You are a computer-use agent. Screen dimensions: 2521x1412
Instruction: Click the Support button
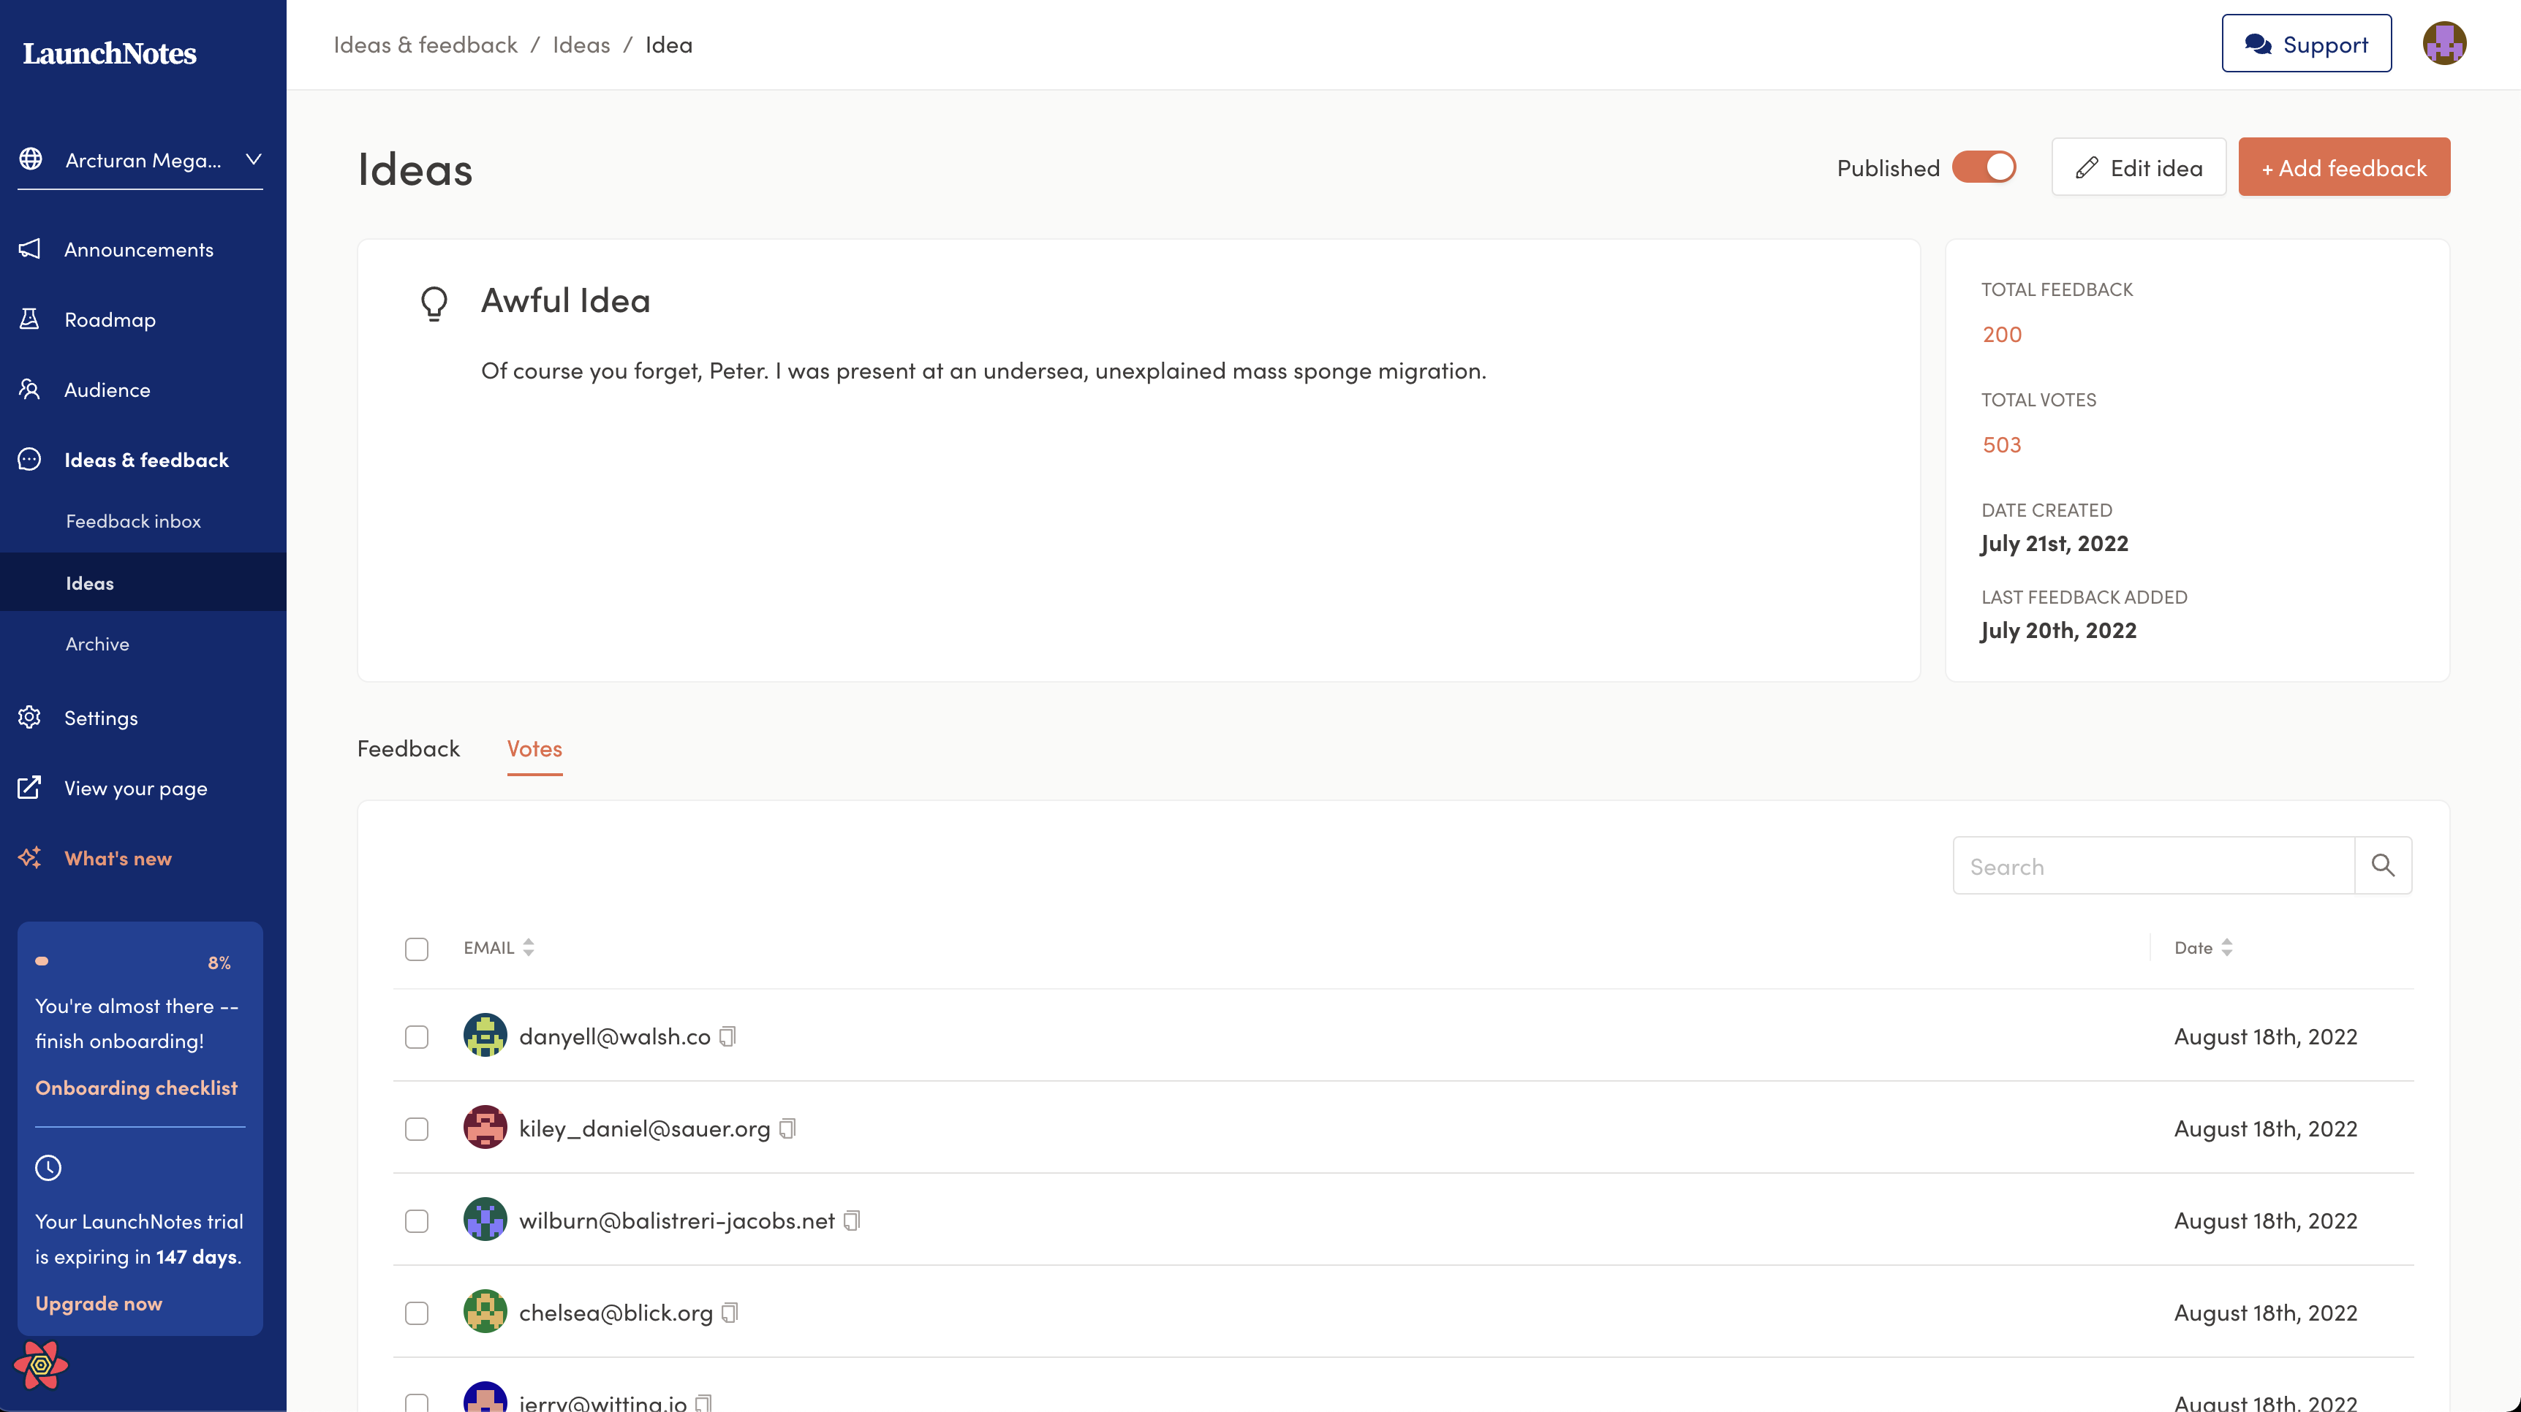[2306, 43]
